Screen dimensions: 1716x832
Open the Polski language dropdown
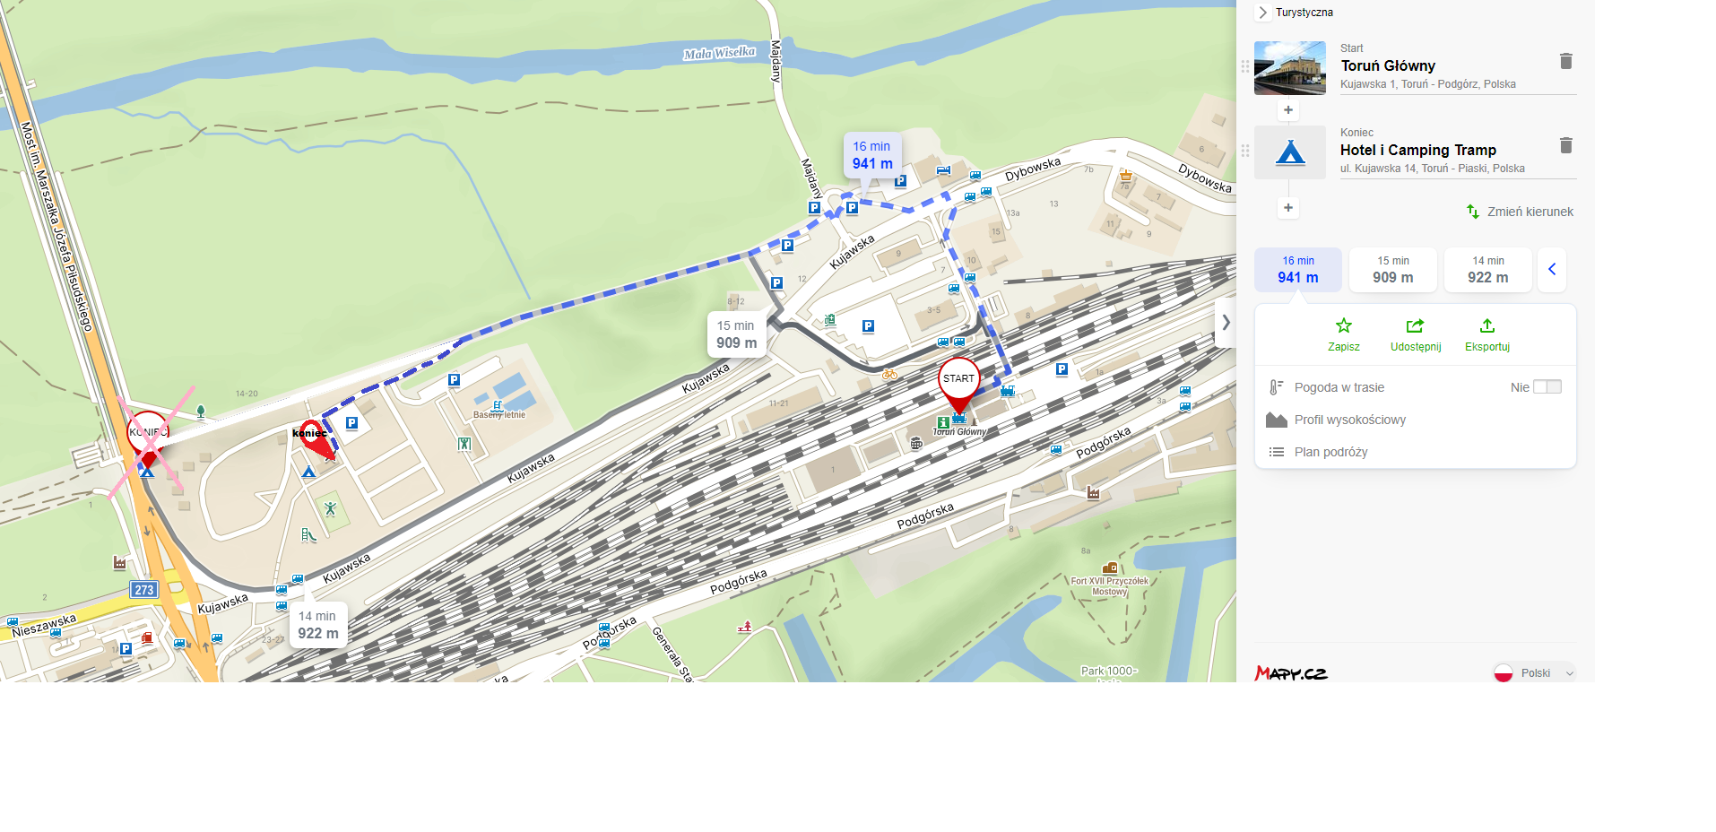click(x=1534, y=672)
